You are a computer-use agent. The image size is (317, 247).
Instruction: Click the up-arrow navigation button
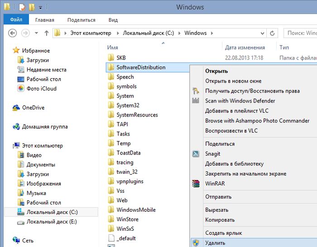click(46, 33)
